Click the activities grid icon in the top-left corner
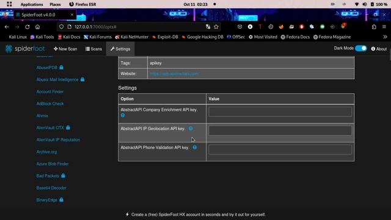The width and height of the screenshot is (391, 220). (x=9, y=4)
